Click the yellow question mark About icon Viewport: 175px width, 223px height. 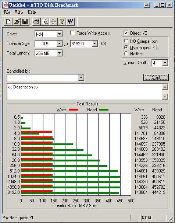pyautogui.click(x=62, y=22)
